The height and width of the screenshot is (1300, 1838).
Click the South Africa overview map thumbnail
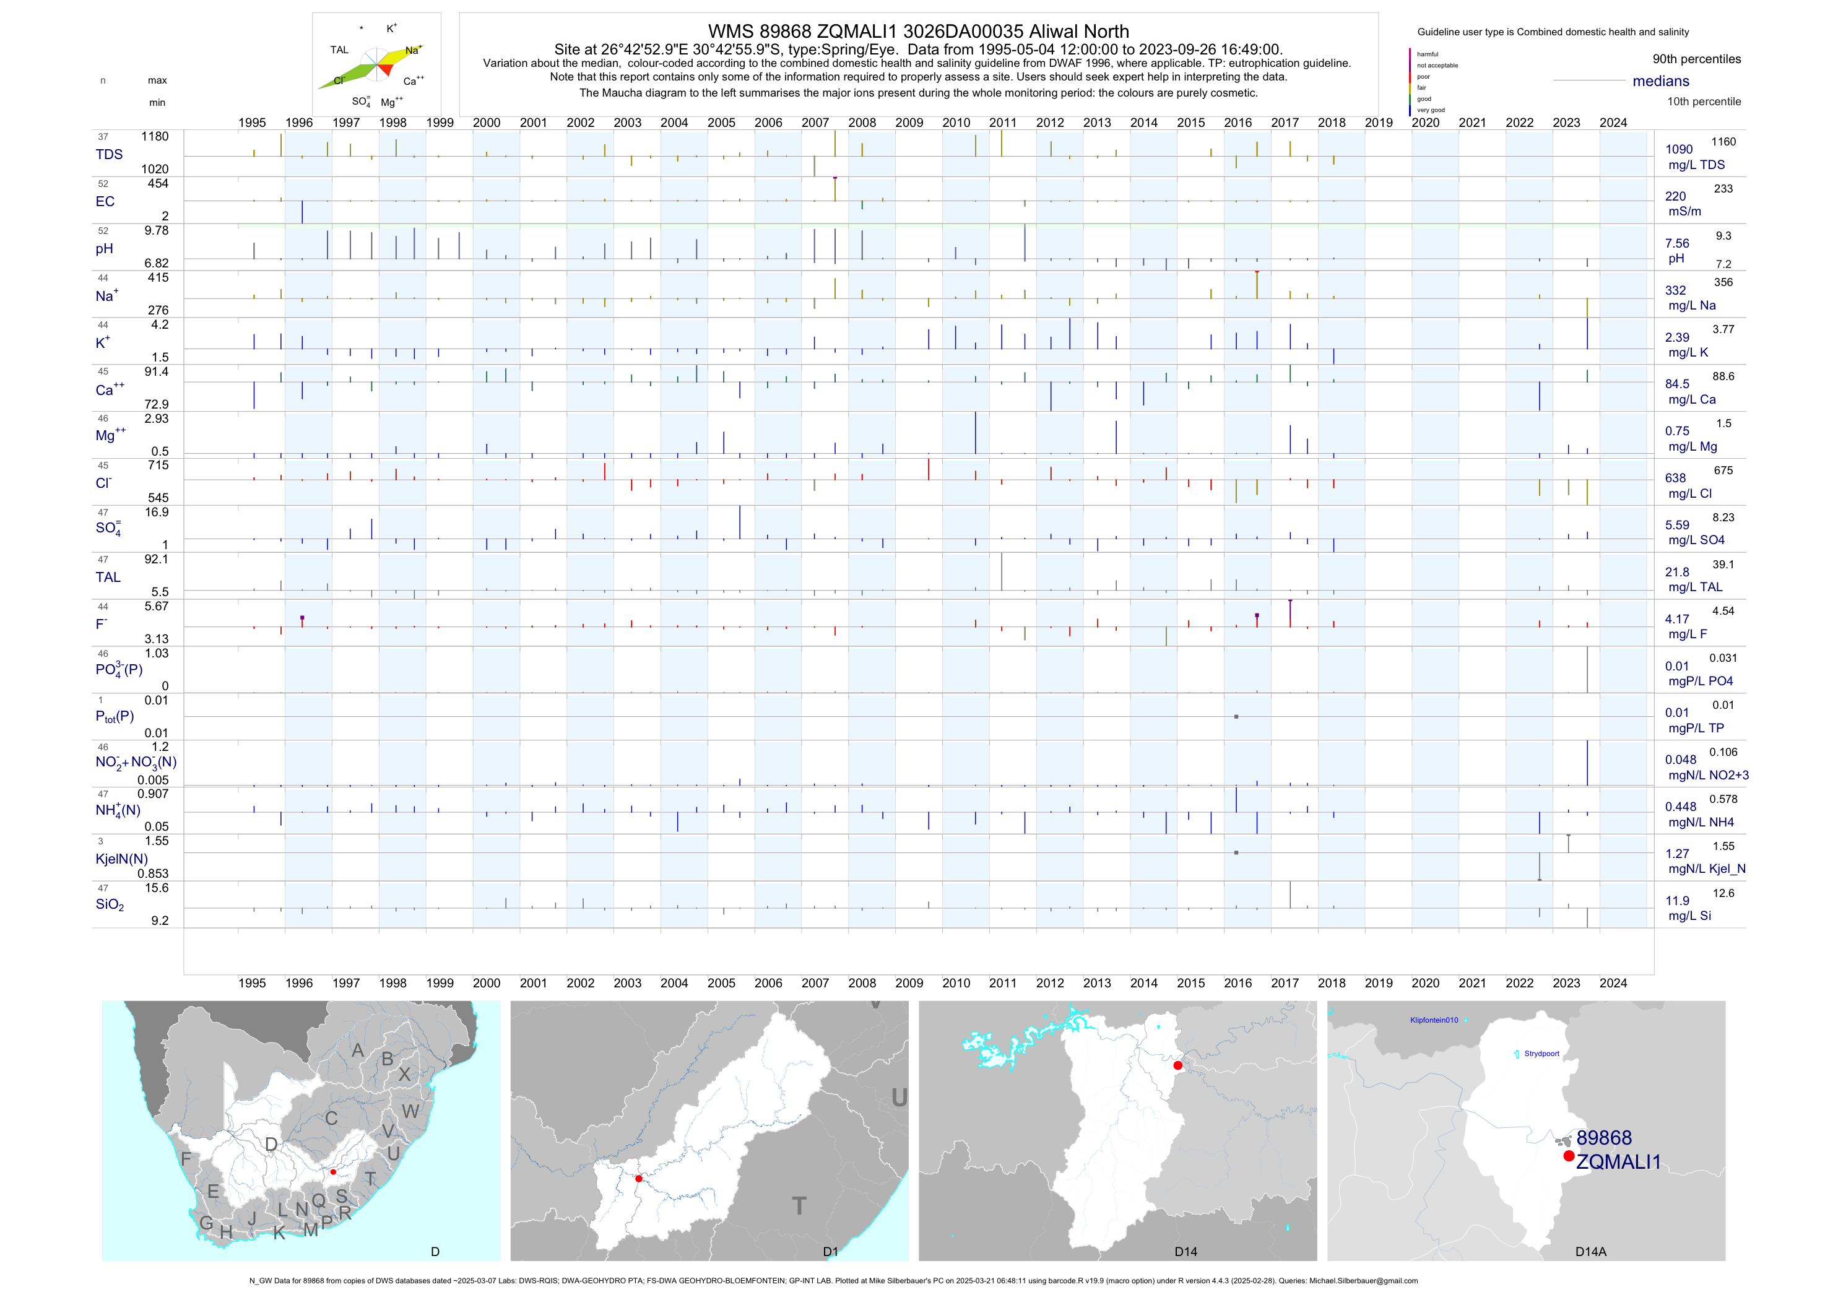coord(301,1130)
